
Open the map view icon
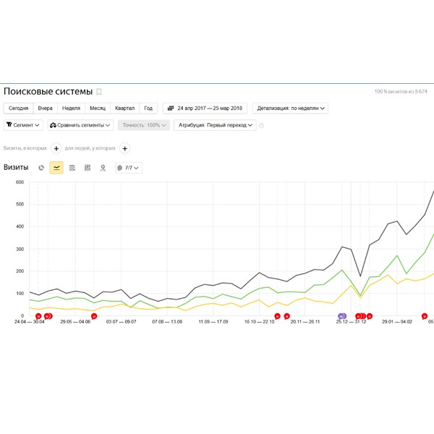pyautogui.click(x=103, y=168)
